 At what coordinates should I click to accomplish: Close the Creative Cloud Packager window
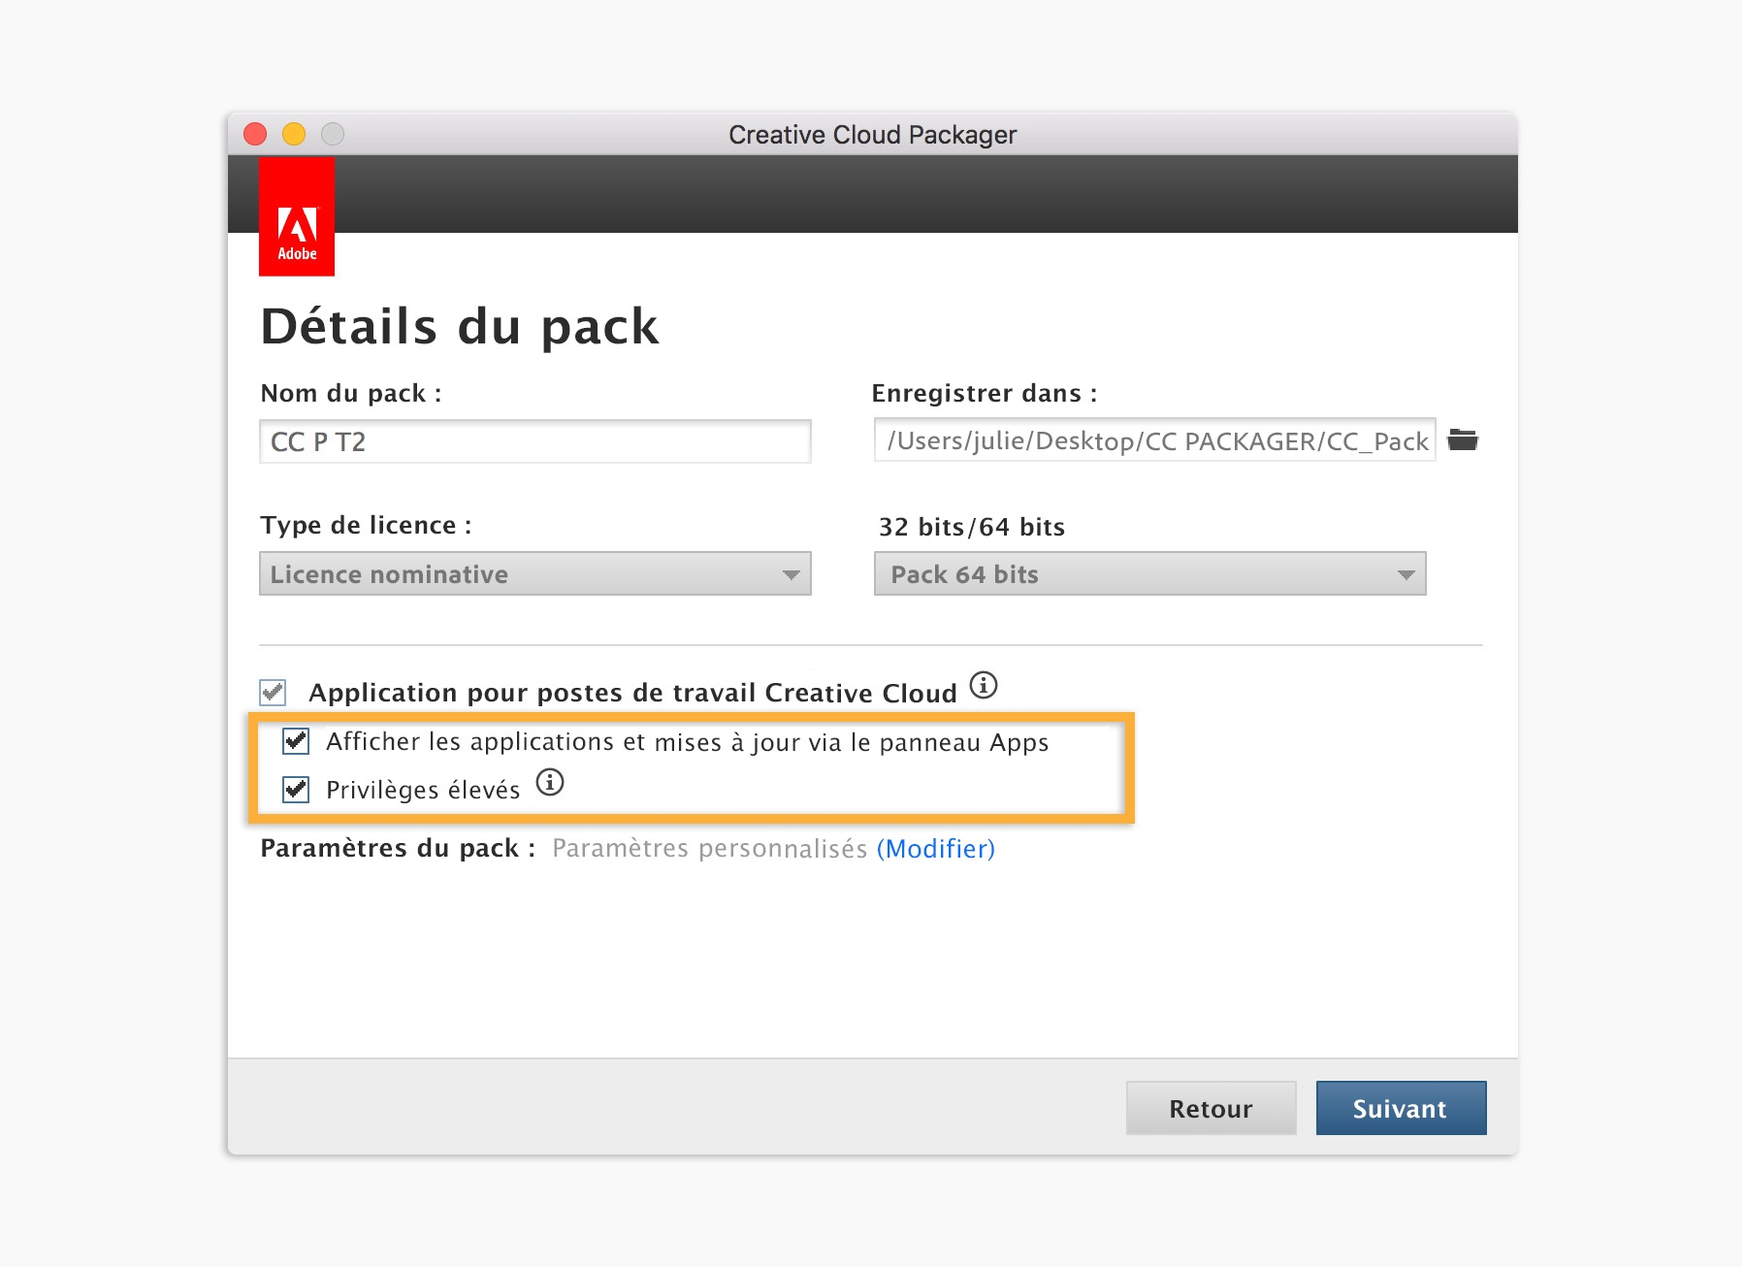coord(255,134)
